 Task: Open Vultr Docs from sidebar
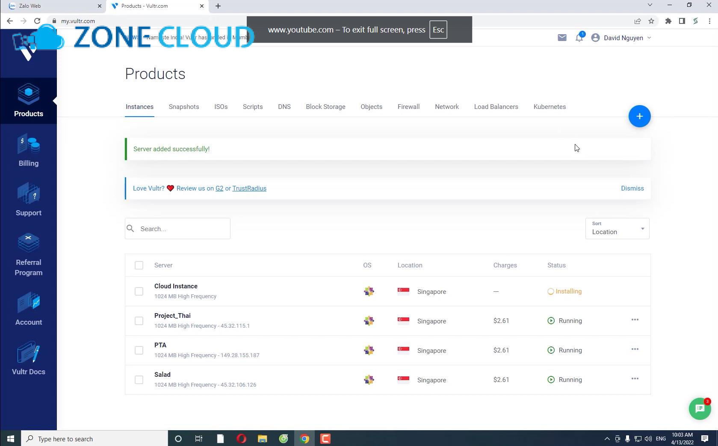(28, 359)
